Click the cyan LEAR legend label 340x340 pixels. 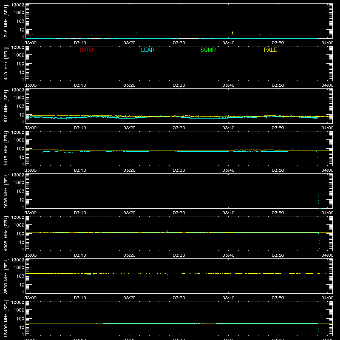click(147, 50)
